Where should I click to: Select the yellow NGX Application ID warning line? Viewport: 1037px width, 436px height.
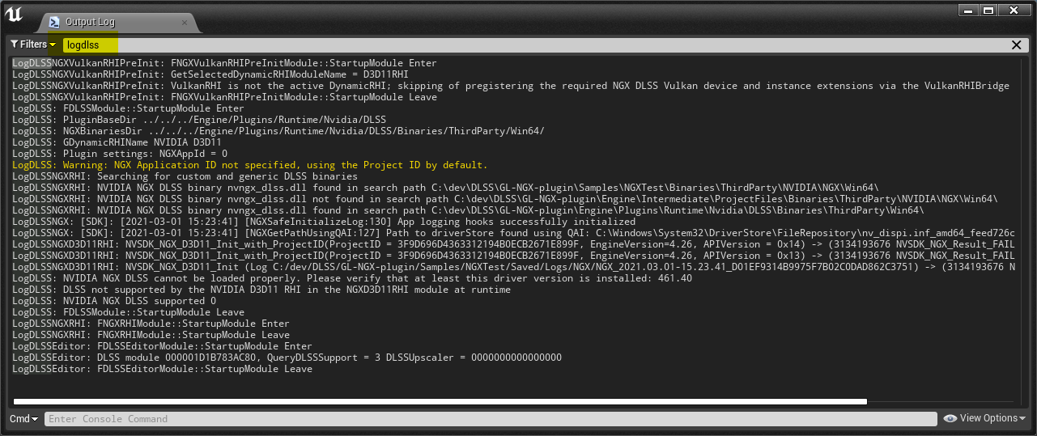coord(250,165)
